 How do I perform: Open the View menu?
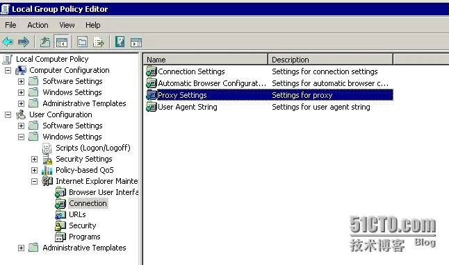[67, 25]
